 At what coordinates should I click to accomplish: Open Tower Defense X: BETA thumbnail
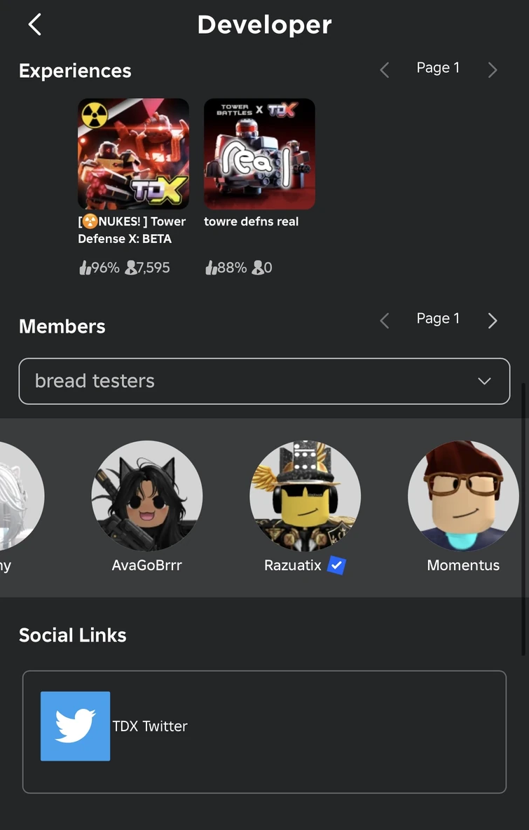(x=133, y=153)
